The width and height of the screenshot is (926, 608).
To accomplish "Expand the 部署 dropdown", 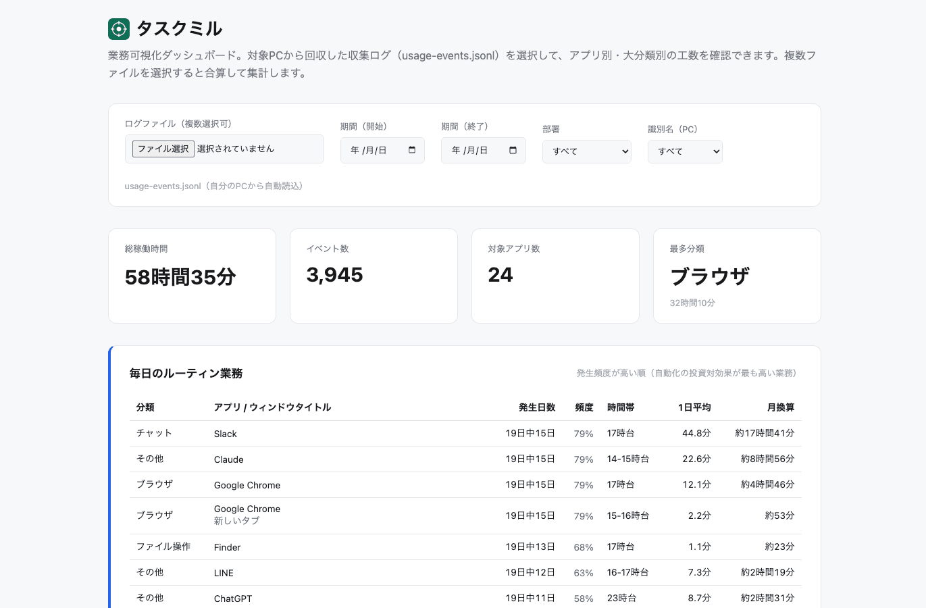I will 587,151.
